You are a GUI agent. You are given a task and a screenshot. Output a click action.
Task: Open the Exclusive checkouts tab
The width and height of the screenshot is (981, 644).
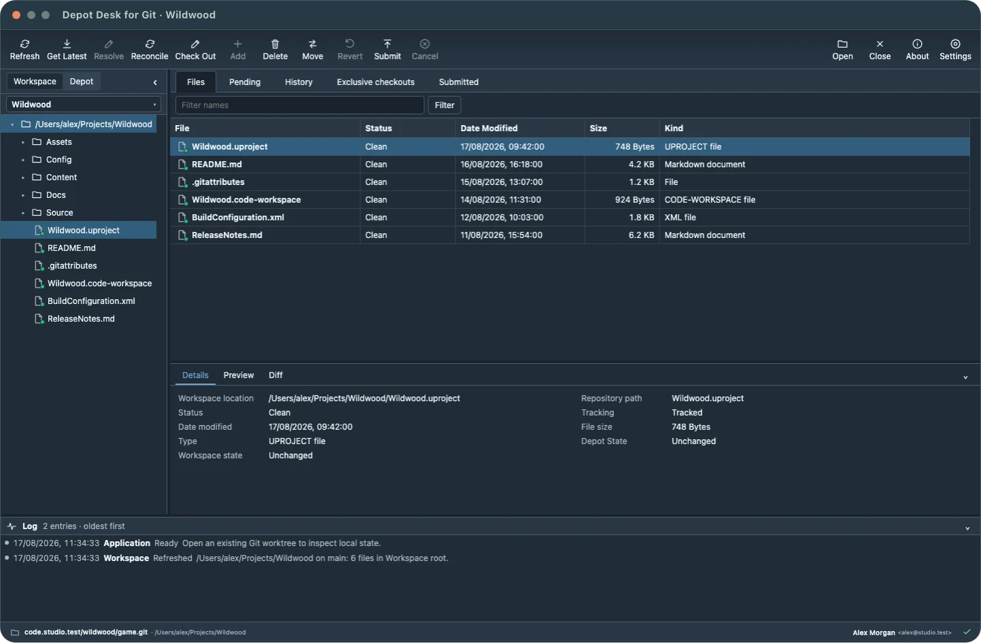[x=376, y=82]
